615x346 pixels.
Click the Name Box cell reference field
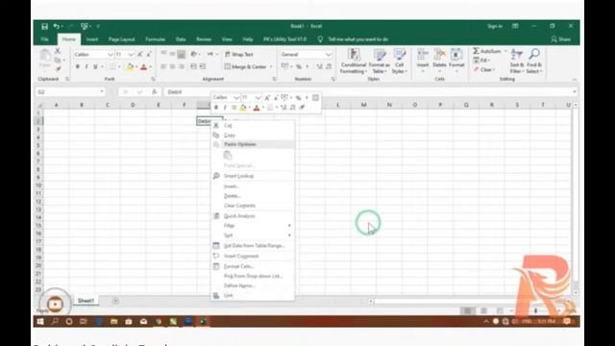coord(70,92)
